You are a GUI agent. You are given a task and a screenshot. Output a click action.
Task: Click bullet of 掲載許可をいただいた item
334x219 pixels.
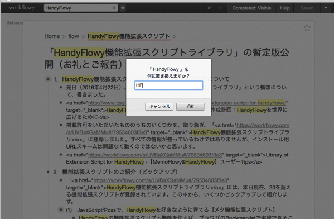61,125
